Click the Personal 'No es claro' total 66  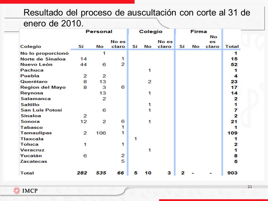pos(121,173)
